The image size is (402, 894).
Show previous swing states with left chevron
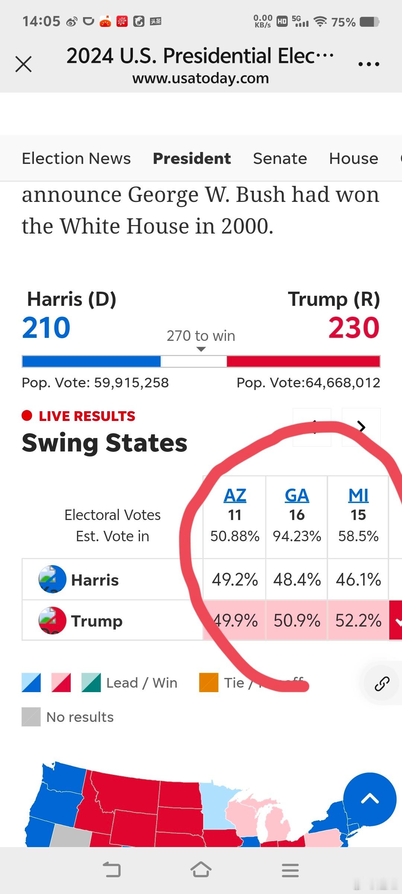[312, 427]
